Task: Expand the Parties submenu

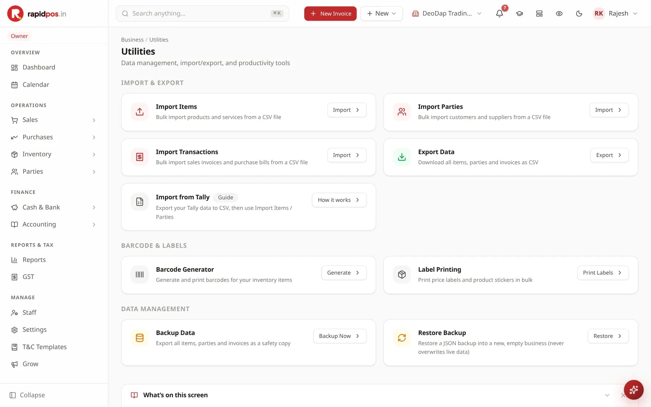Action: (x=54, y=171)
